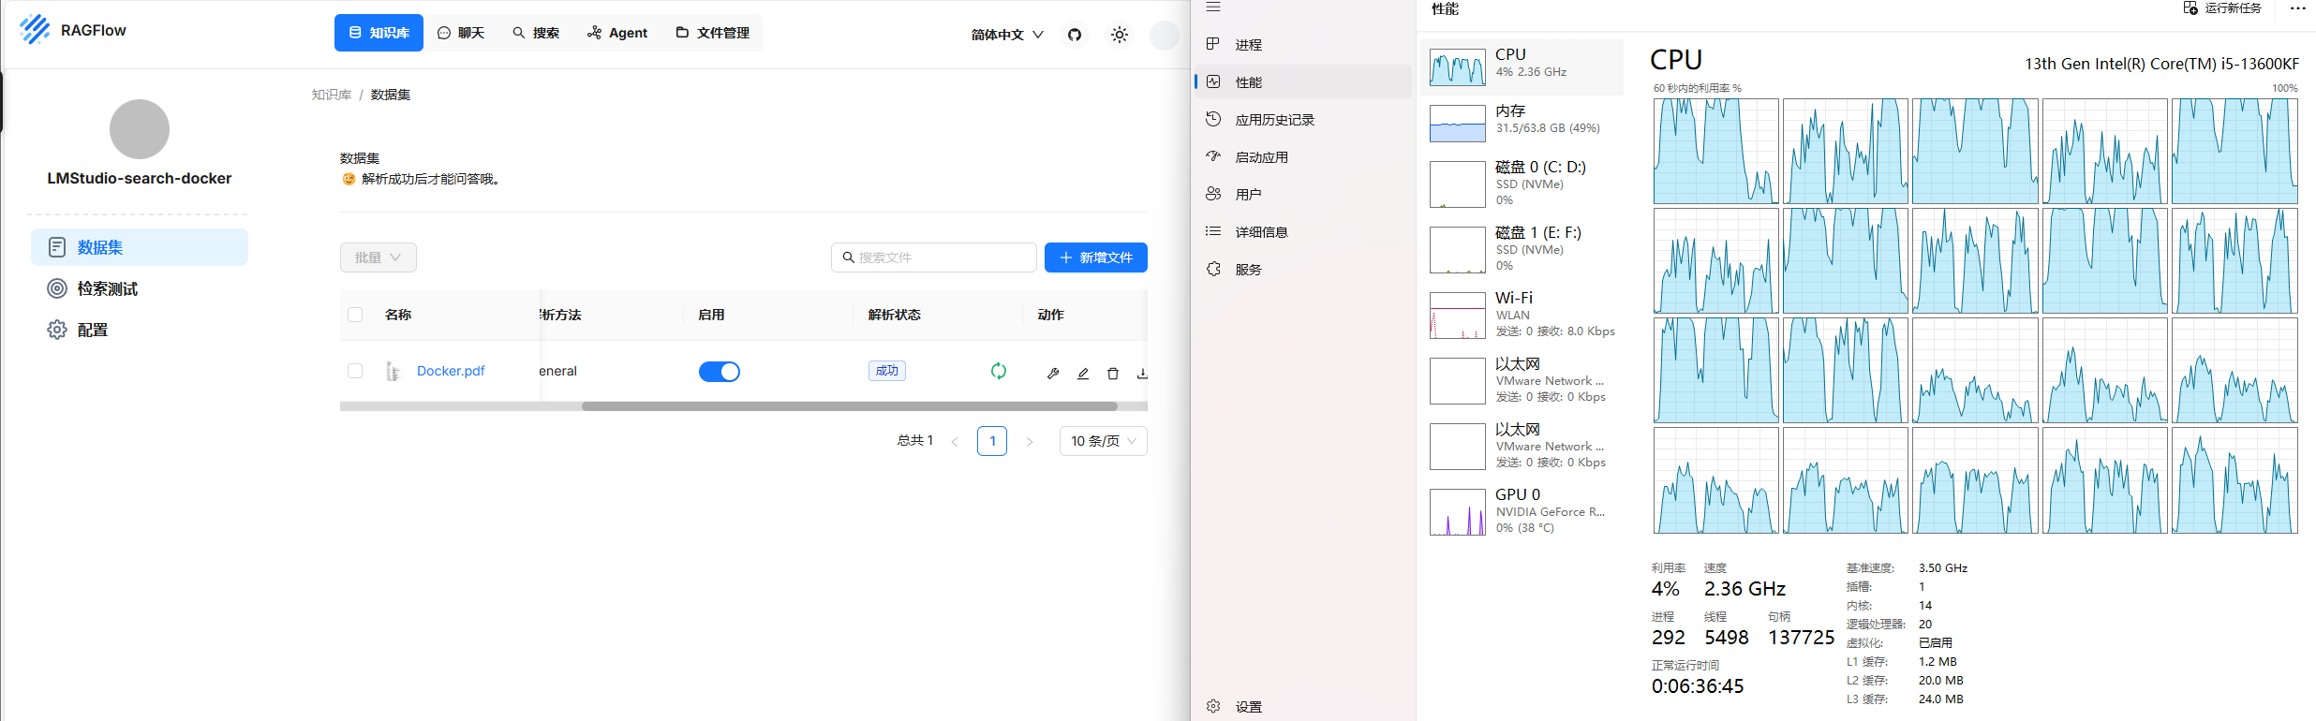Click the GitHub icon in header
Screen dimensions: 2316x721
tap(1075, 35)
